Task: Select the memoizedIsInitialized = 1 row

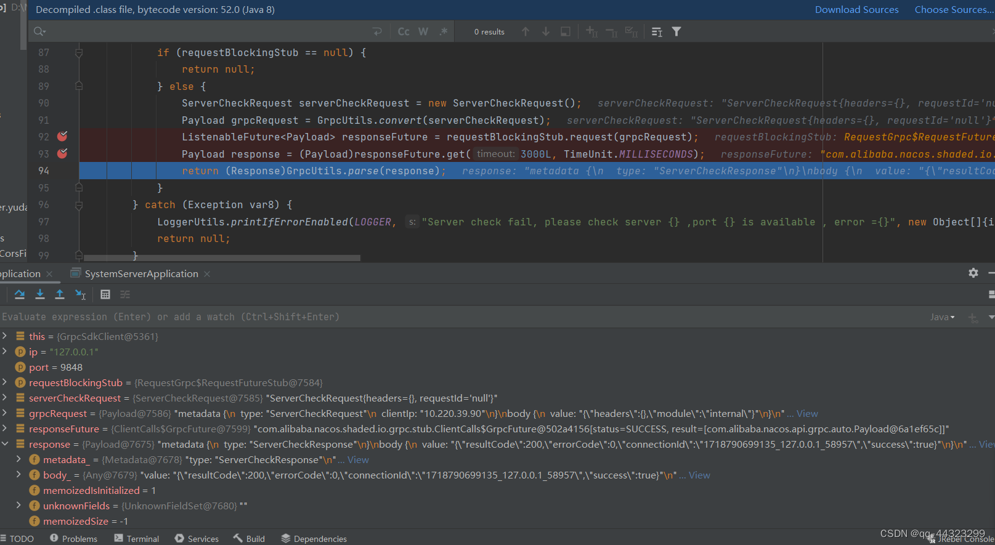Action: coord(497,490)
